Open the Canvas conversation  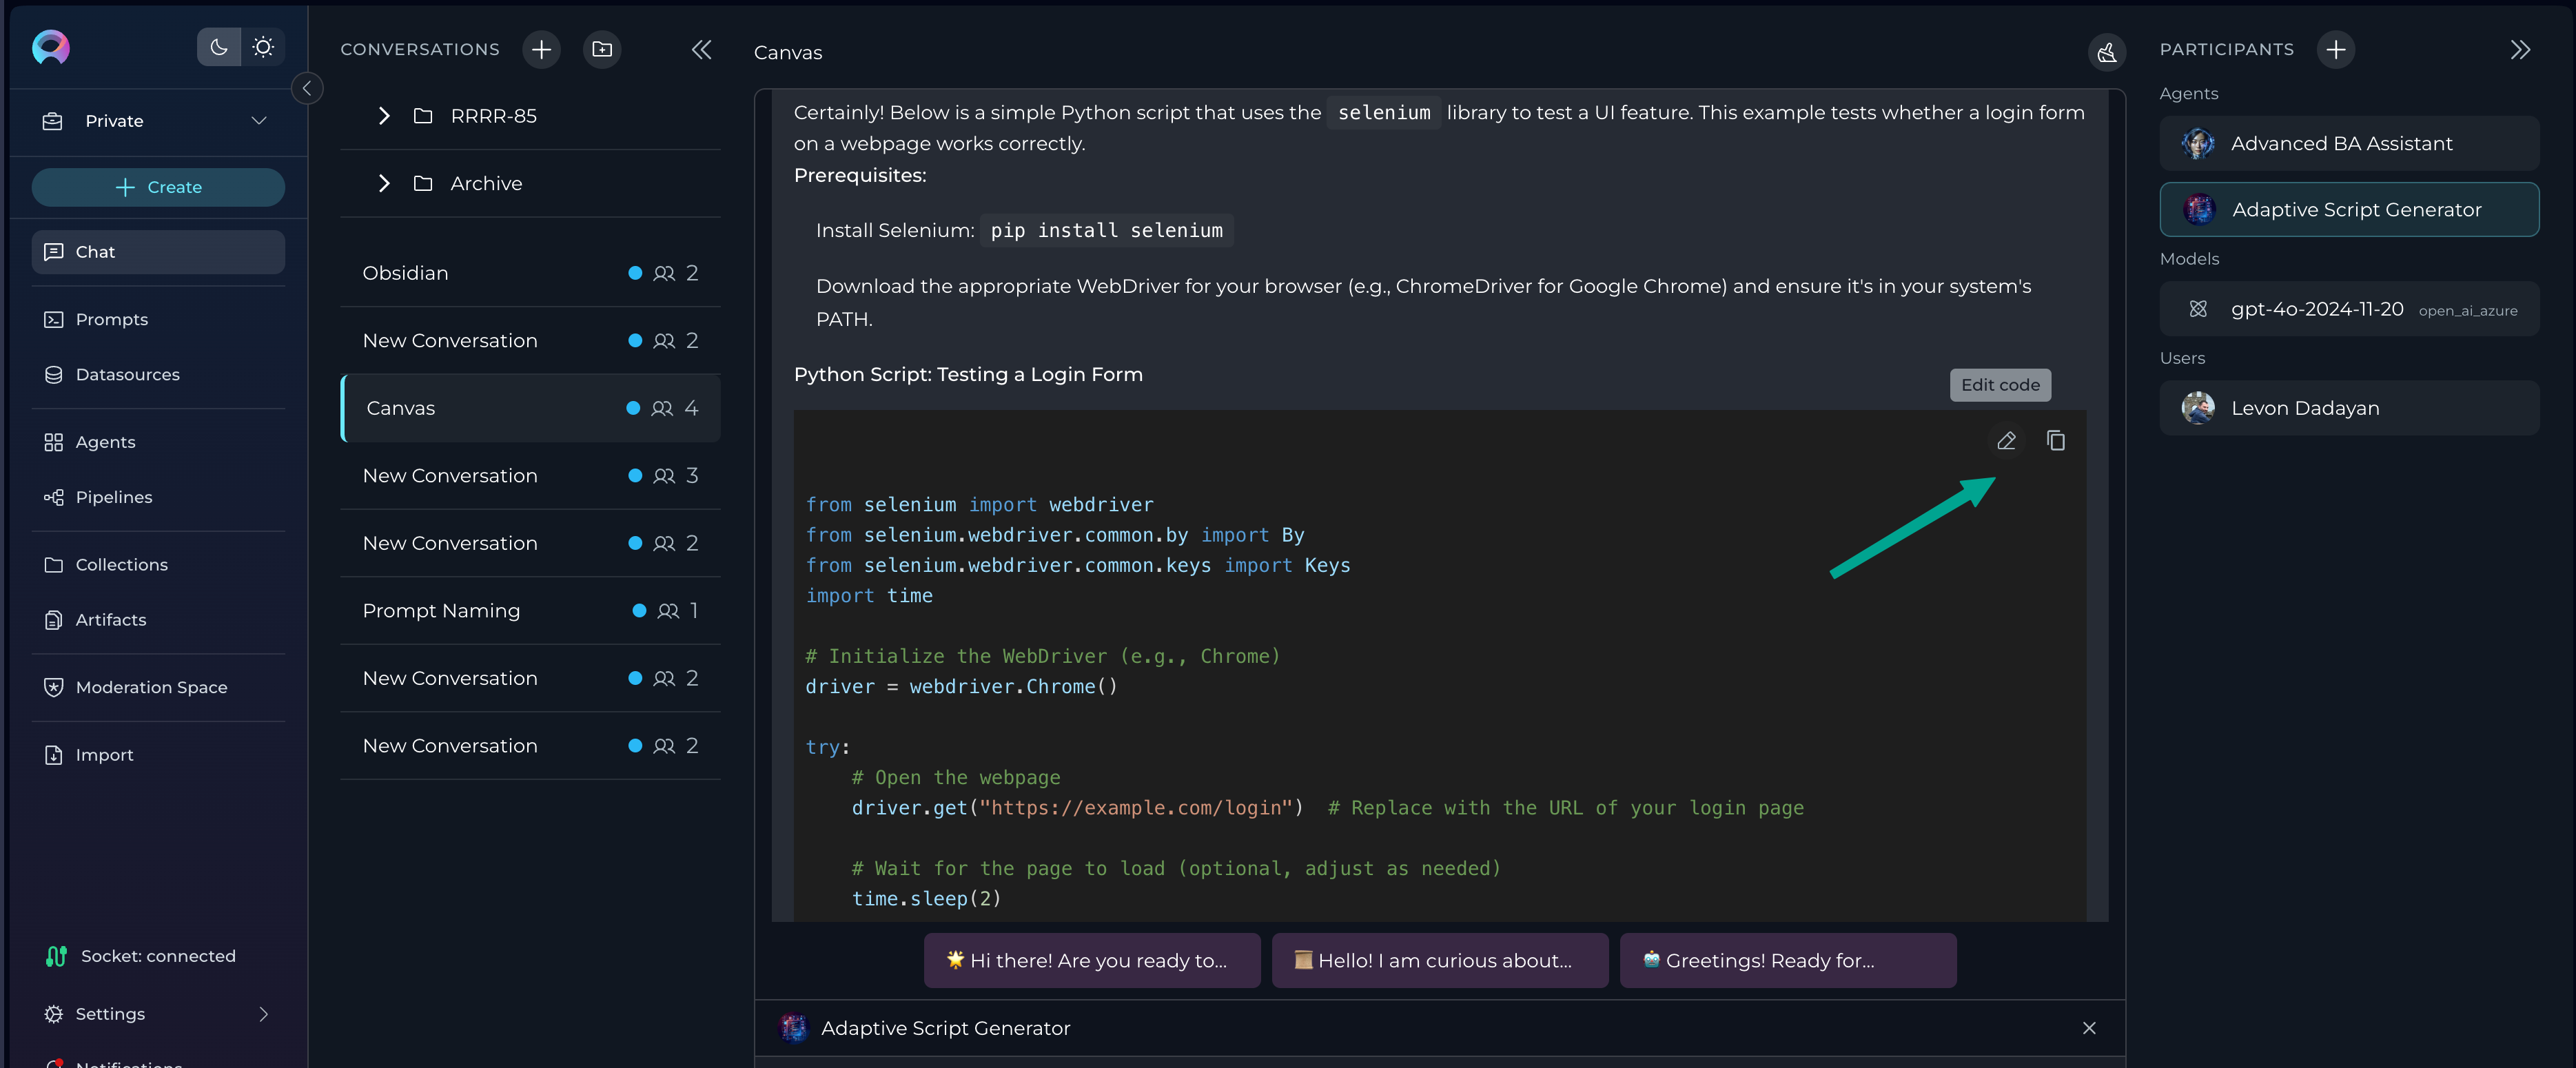(530, 408)
